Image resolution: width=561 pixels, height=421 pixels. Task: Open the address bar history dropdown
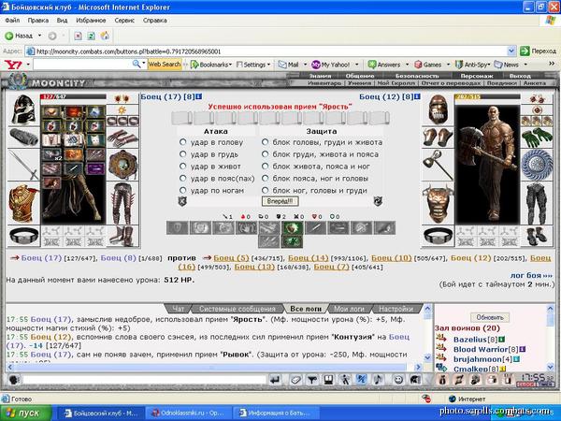point(511,51)
